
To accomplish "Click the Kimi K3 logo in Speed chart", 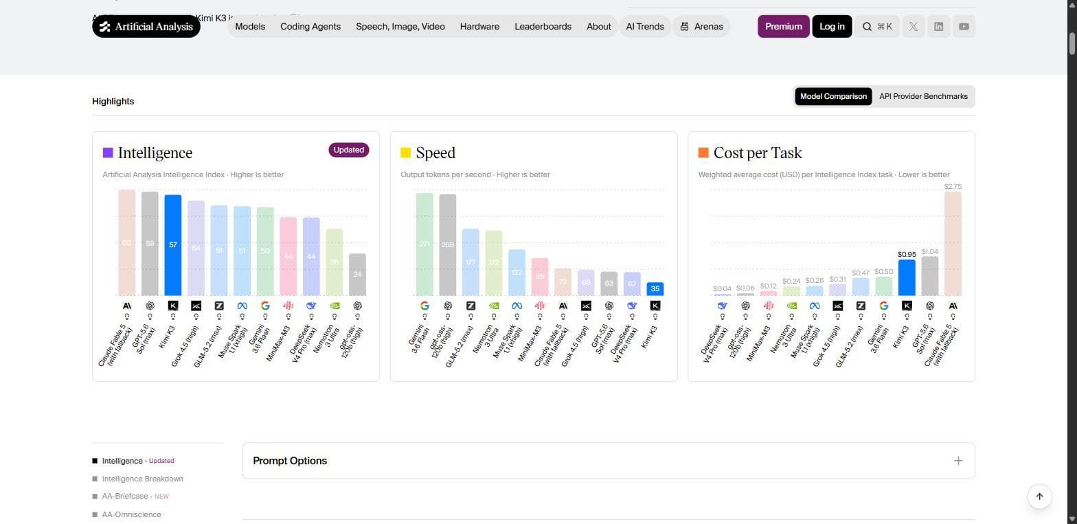I will [655, 306].
